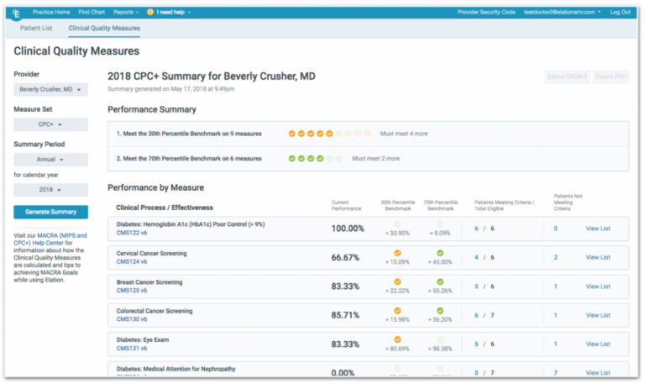Open the MACRA Help Center link

tap(50, 239)
